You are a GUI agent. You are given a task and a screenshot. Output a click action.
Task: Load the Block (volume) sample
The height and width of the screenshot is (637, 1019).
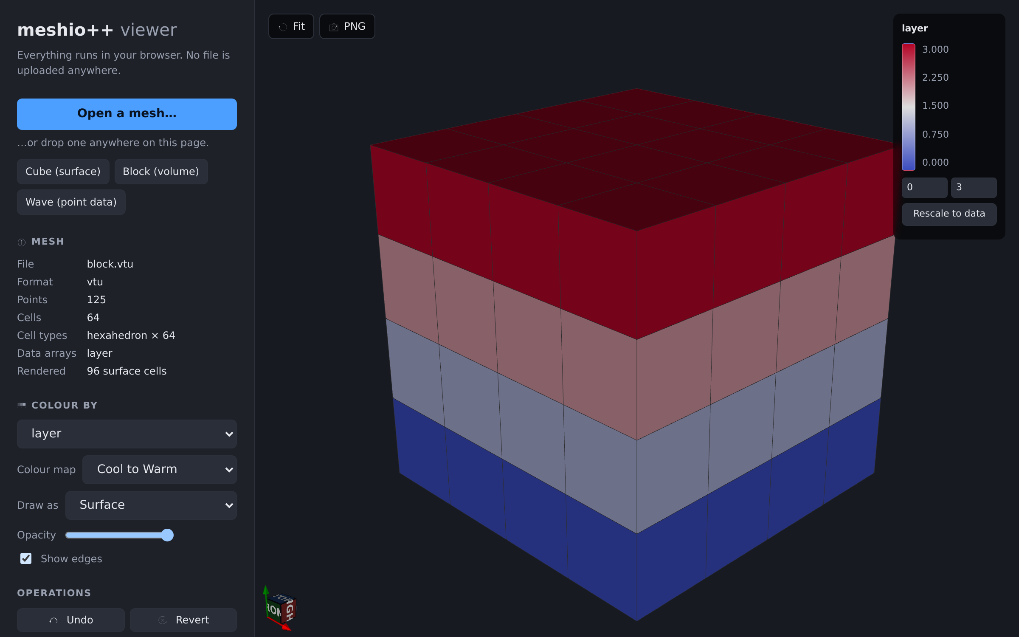click(161, 172)
